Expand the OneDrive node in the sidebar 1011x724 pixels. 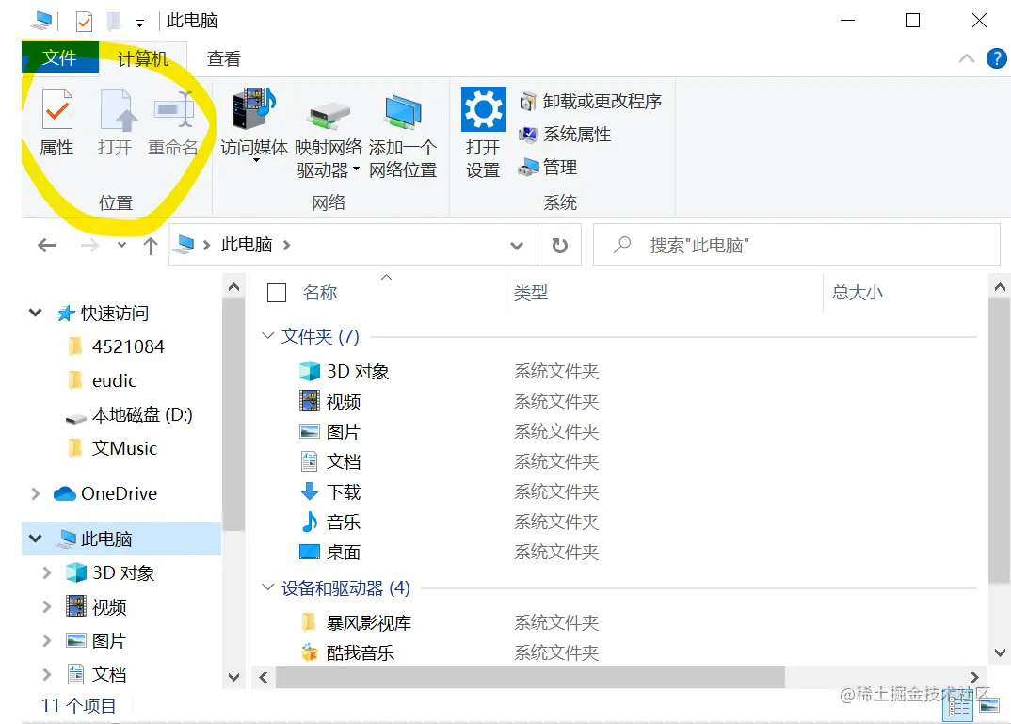click(35, 493)
